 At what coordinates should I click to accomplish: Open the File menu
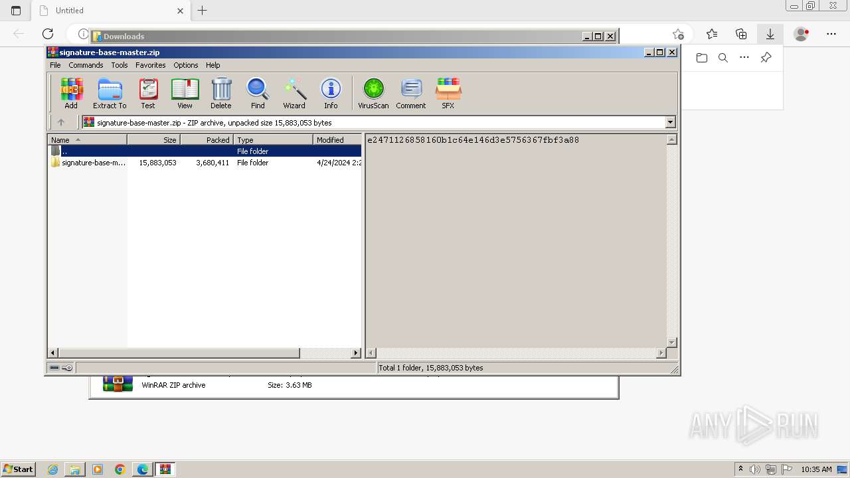(55, 65)
